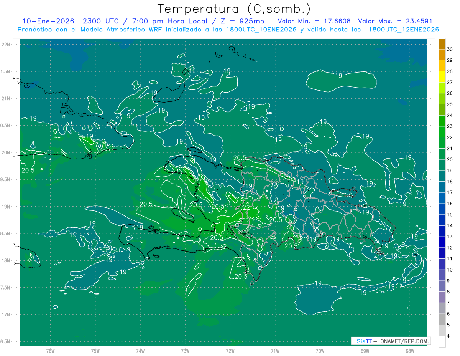
Task: Click the "72W" longitude axis label
Action: [x=230, y=351]
